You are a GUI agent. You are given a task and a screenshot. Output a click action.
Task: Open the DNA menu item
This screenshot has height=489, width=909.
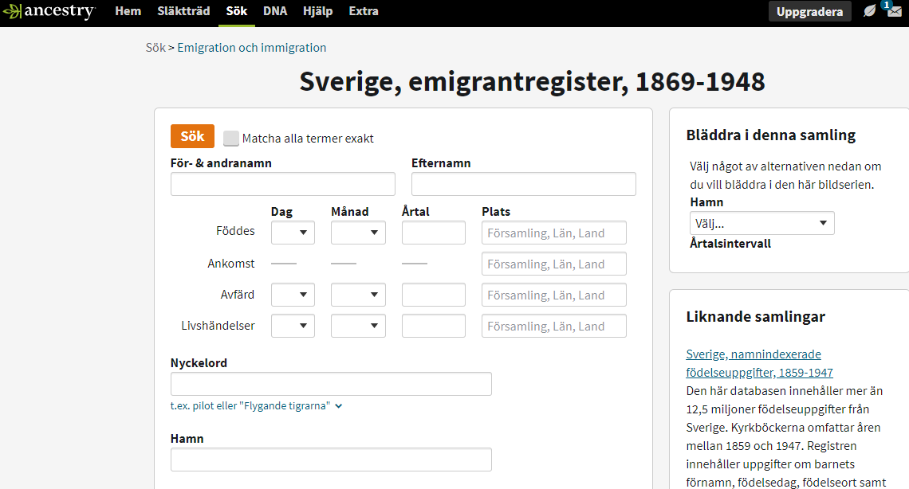point(275,12)
